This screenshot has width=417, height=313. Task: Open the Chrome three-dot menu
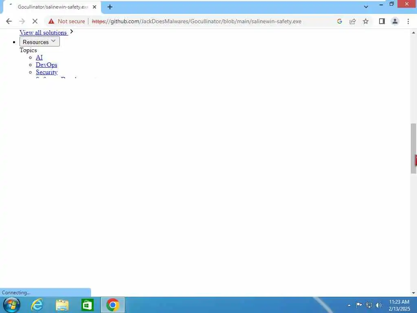[x=408, y=21]
